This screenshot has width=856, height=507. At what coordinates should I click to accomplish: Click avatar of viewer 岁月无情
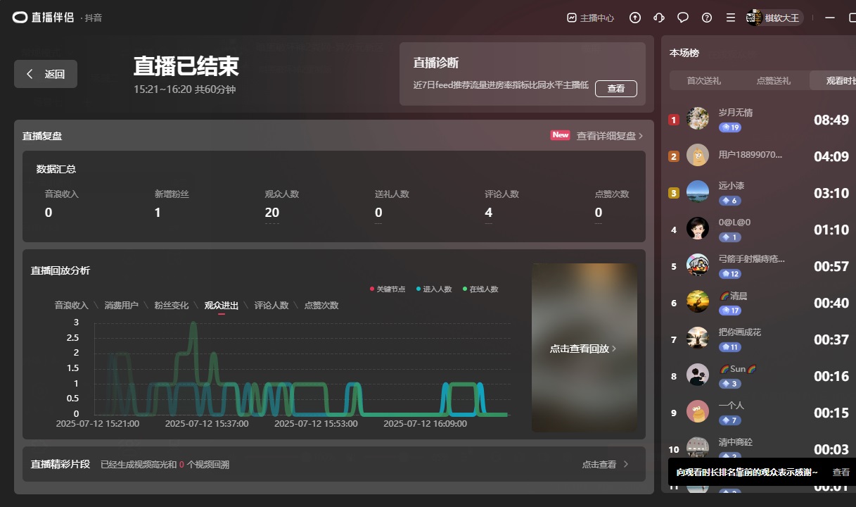coord(698,118)
